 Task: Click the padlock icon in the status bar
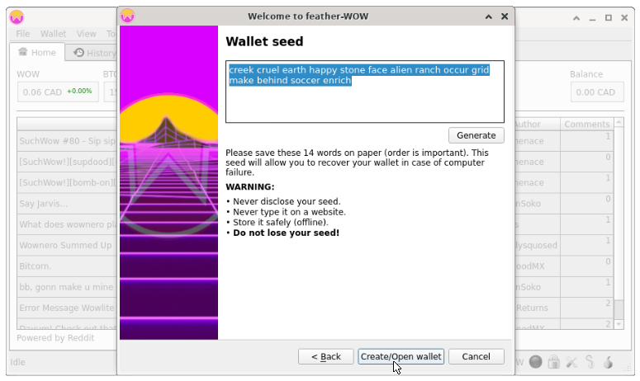(x=553, y=362)
